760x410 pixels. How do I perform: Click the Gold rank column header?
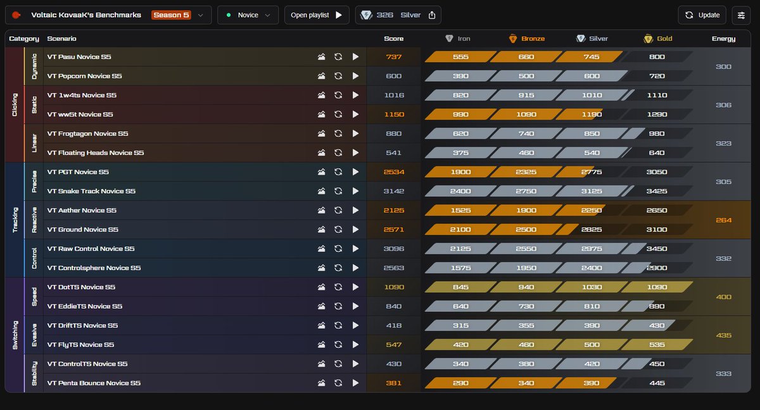[x=658, y=39]
